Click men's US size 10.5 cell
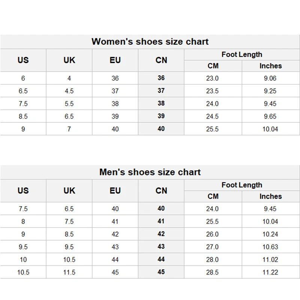The width and height of the screenshot is (300, 300). tap(23, 272)
